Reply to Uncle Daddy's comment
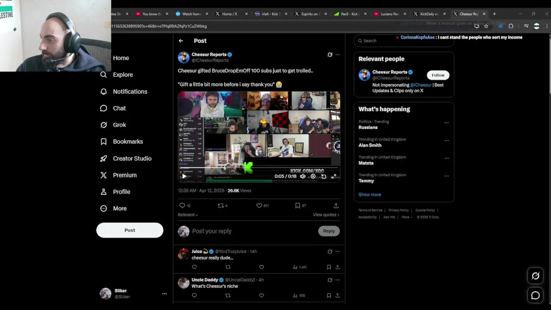 click(x=194, y=295)
